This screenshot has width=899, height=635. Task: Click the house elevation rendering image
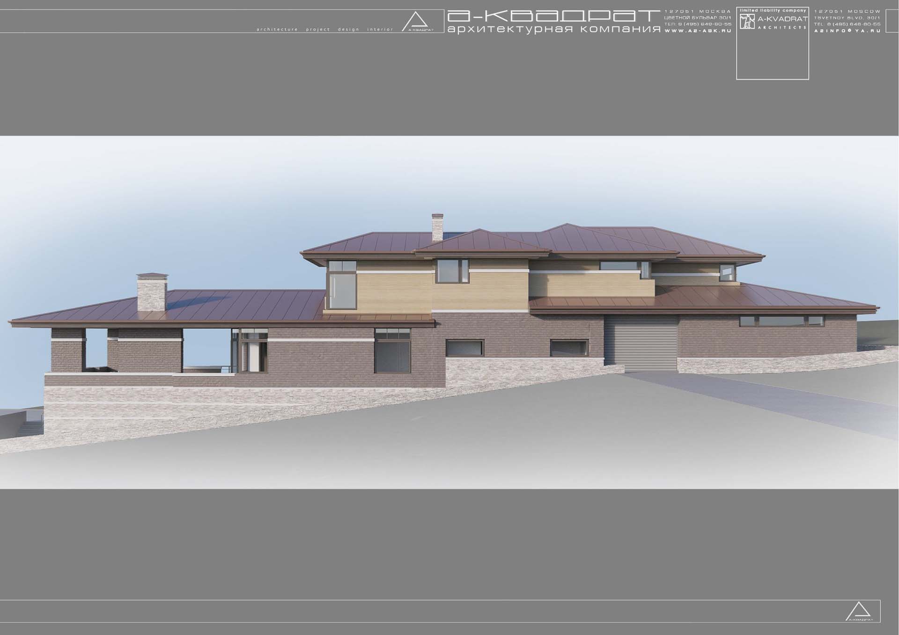coord(449,312)
